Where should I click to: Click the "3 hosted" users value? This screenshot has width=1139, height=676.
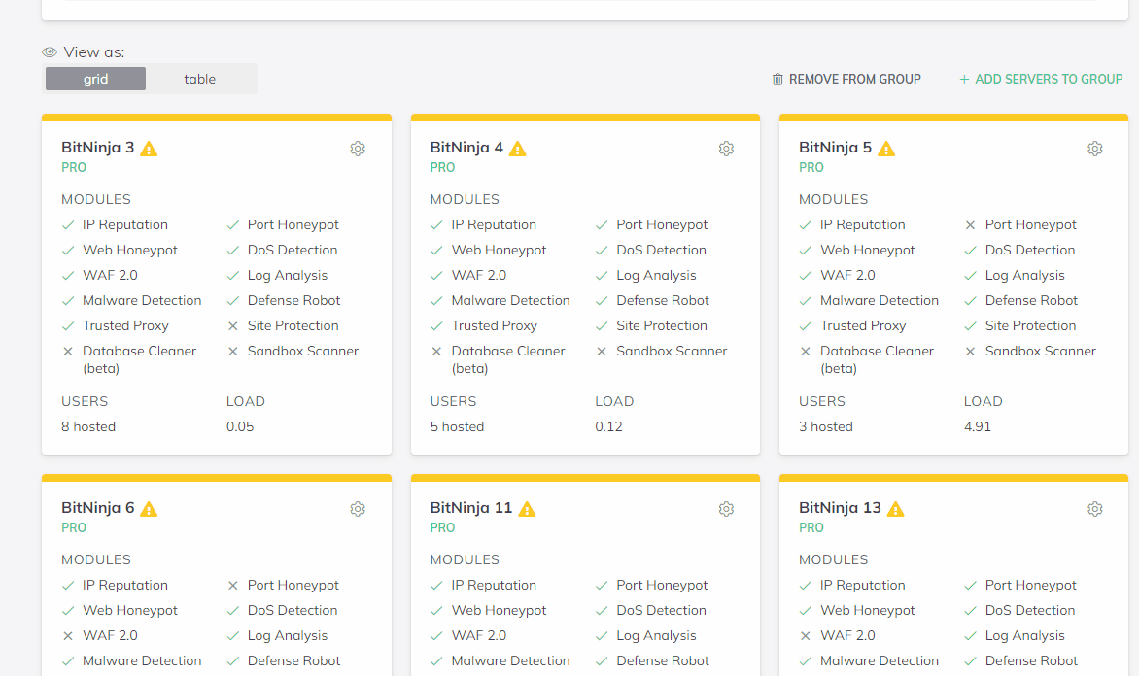click(x=826, y=427)
